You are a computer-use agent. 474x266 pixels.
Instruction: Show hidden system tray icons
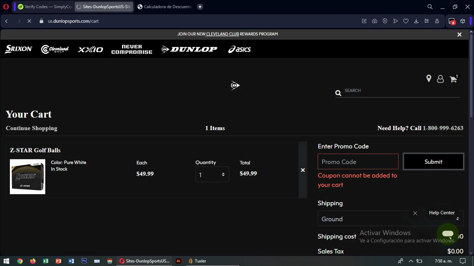click(411, 261)
